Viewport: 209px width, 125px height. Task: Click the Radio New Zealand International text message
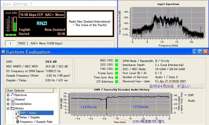click(x=90, y=23)
